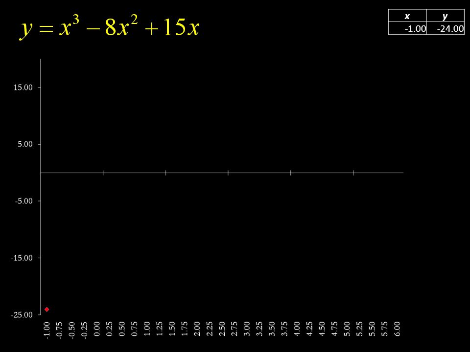Screen dimensions: 470x352
Task: Click the x column header in the table
Action: pos(407,16)
